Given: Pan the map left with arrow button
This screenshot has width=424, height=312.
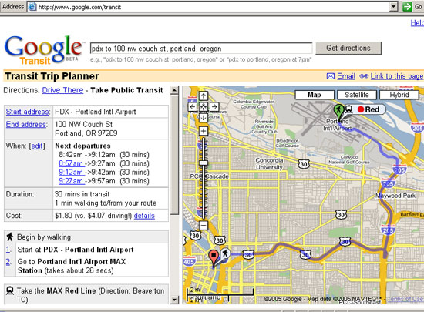Looking at the screenshot, I should [x=193, y=107].
